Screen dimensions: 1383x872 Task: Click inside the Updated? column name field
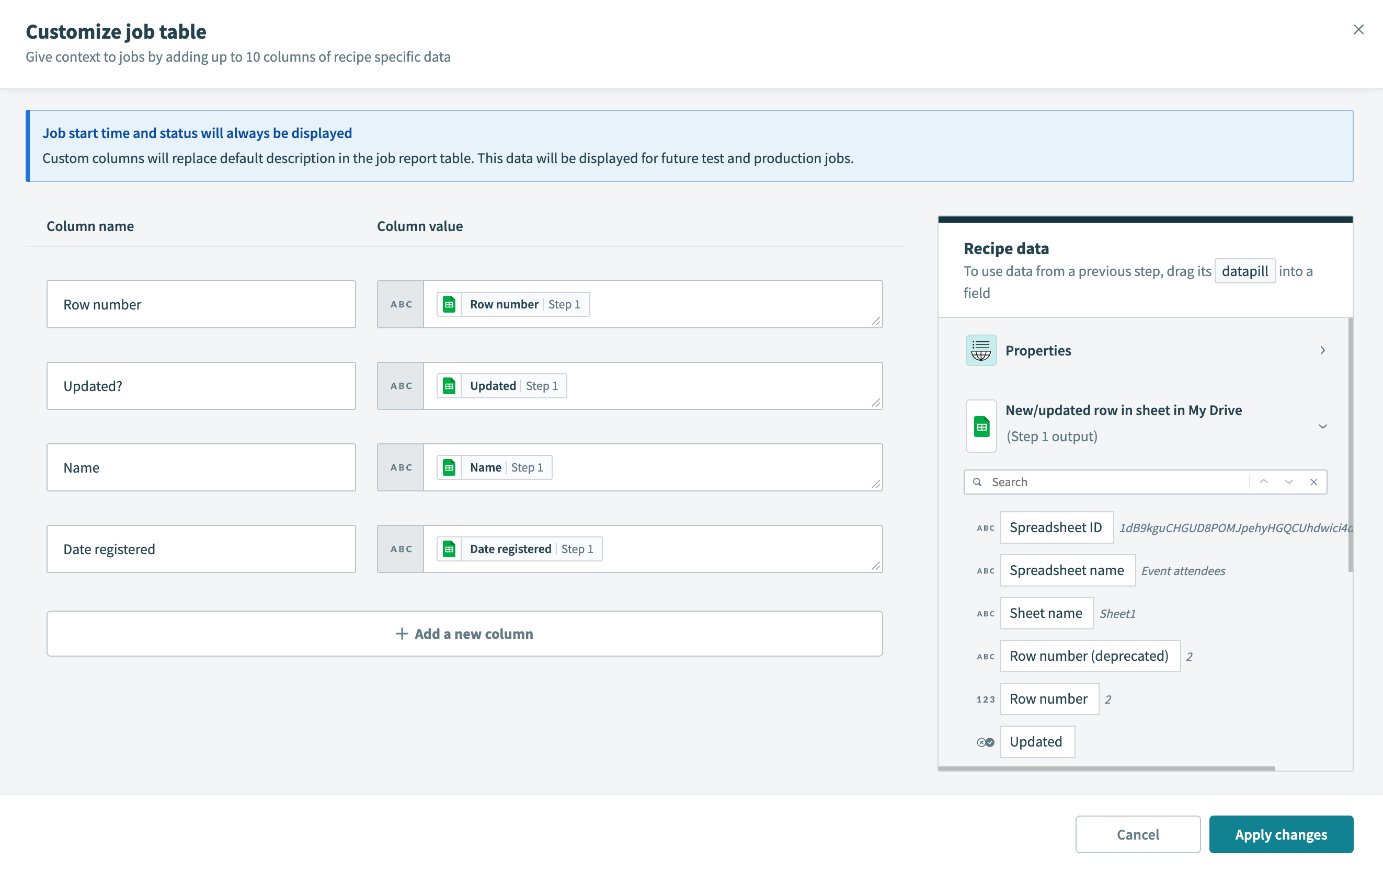tap(201, 385)
